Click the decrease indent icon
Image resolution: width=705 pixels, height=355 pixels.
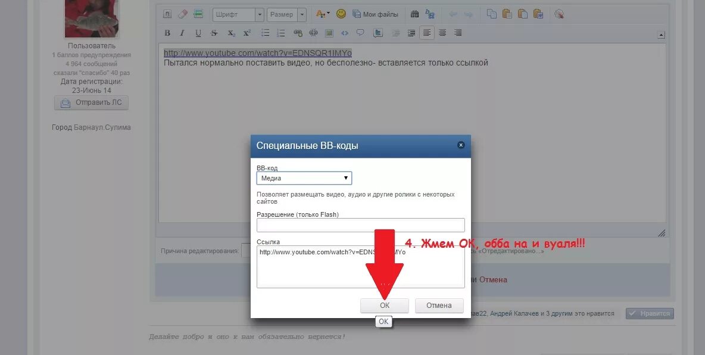click(395, 33)
